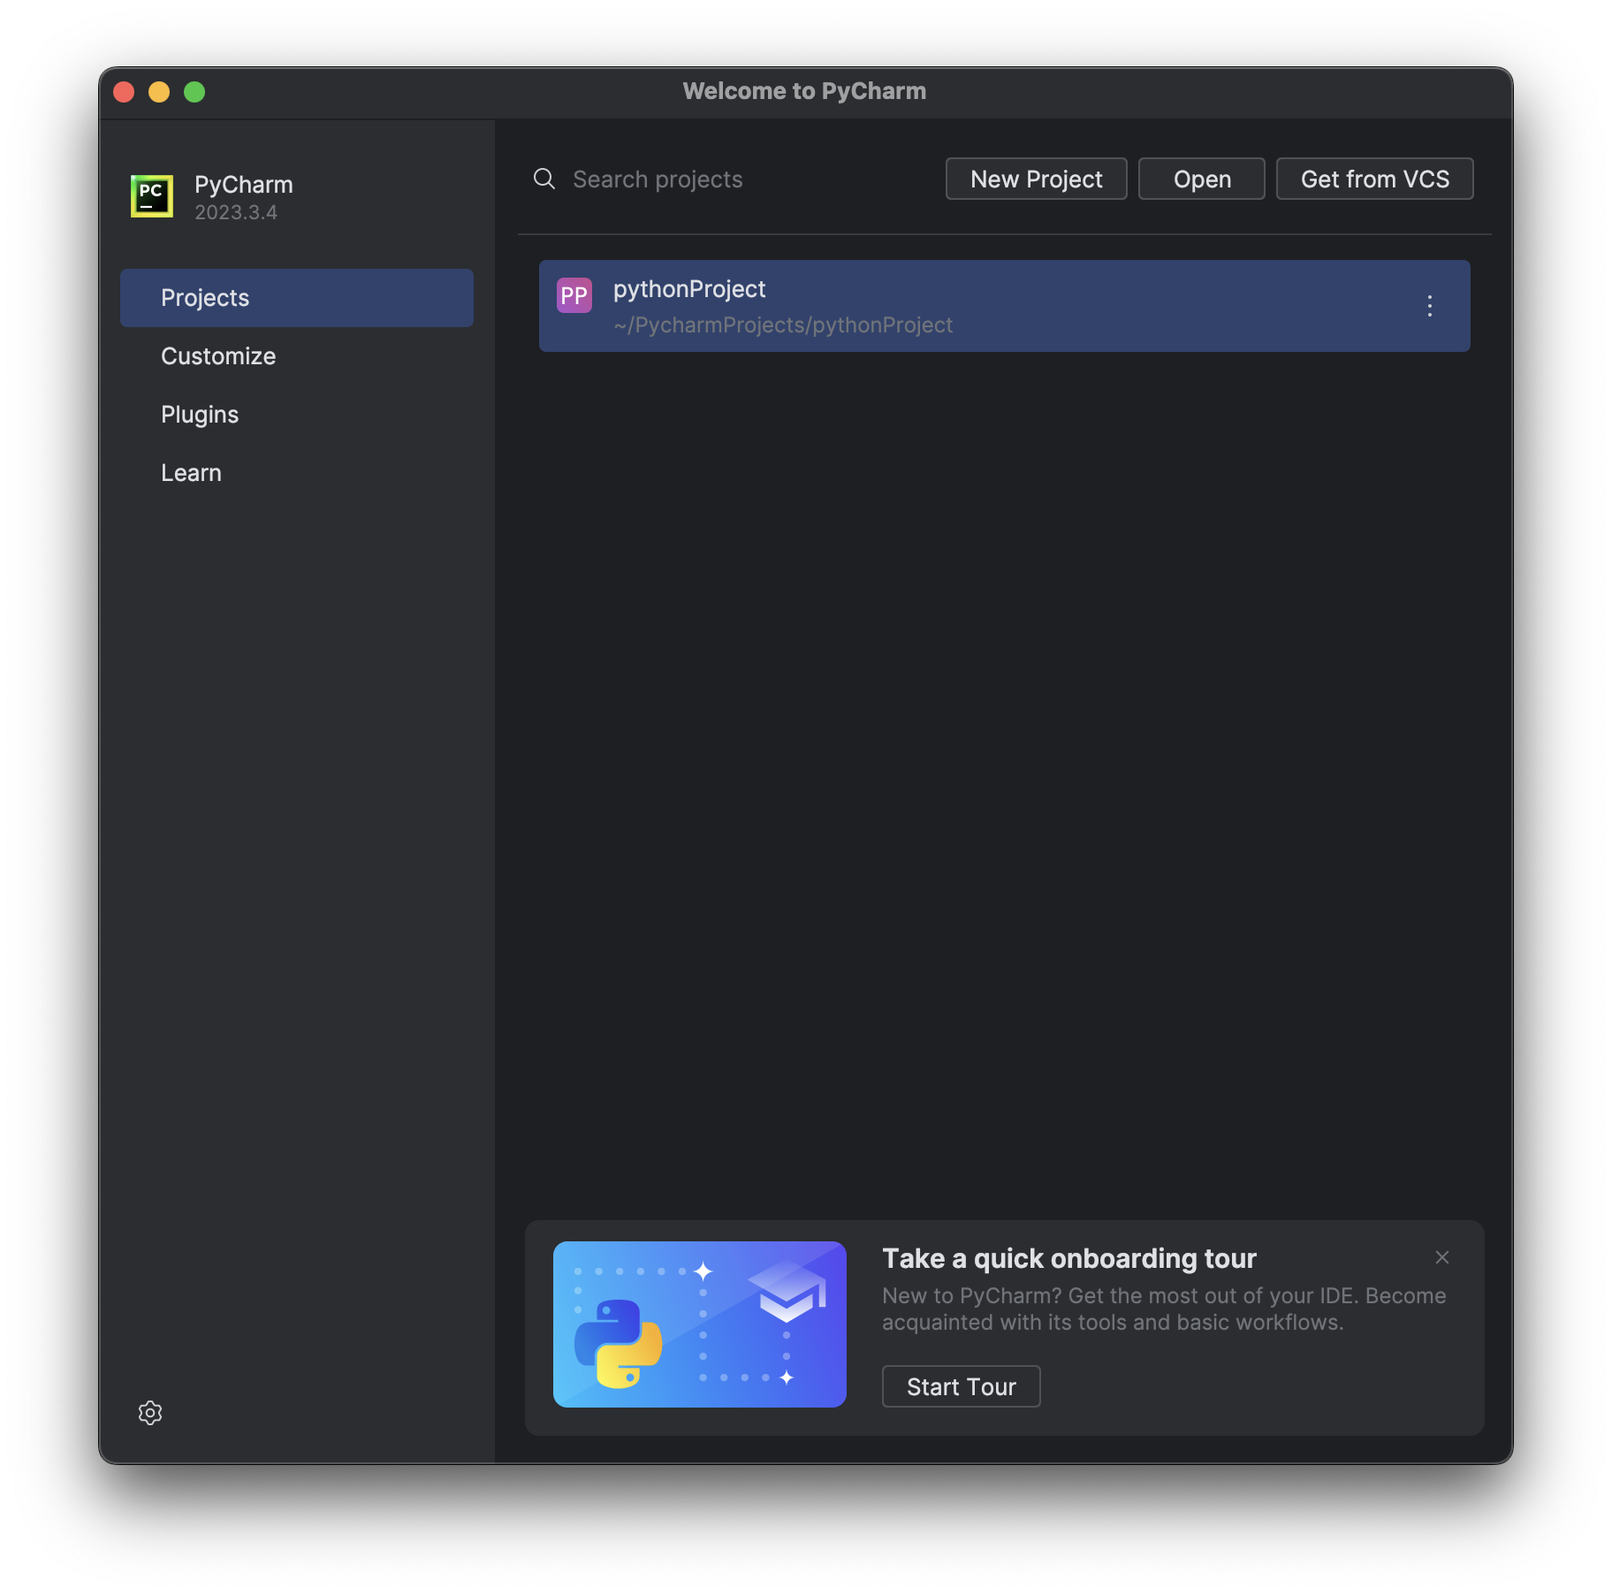
Task: Open the pythonProject recent project
Action: [x=1004, y=306]
